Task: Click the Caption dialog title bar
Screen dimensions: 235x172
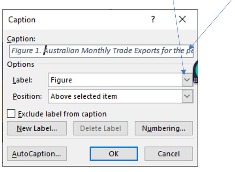Action: pos(75,20)
